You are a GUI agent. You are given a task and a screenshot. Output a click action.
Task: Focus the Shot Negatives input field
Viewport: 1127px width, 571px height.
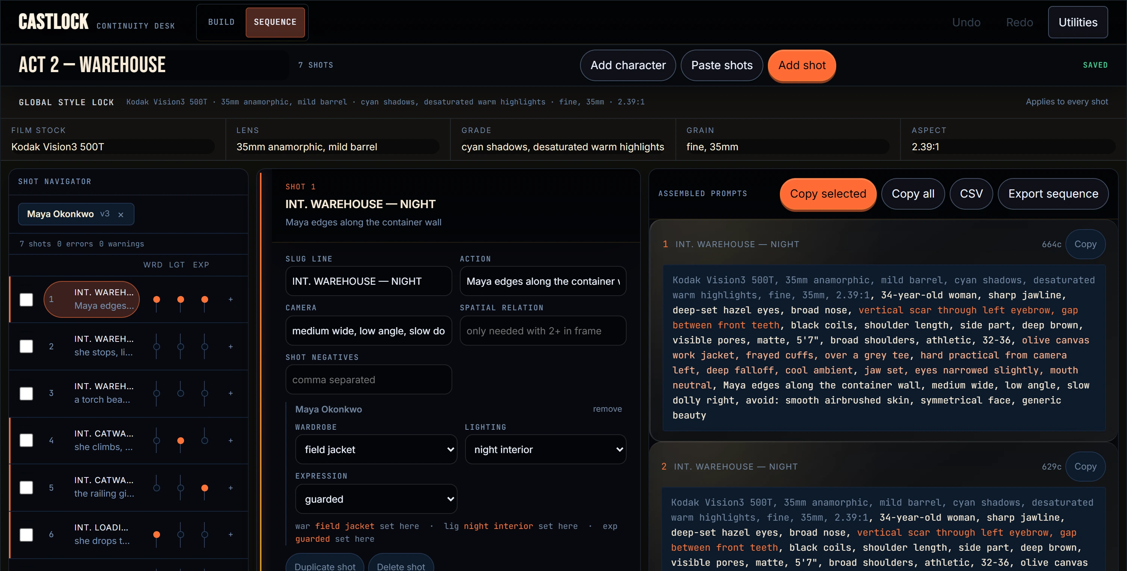(369, 379)
